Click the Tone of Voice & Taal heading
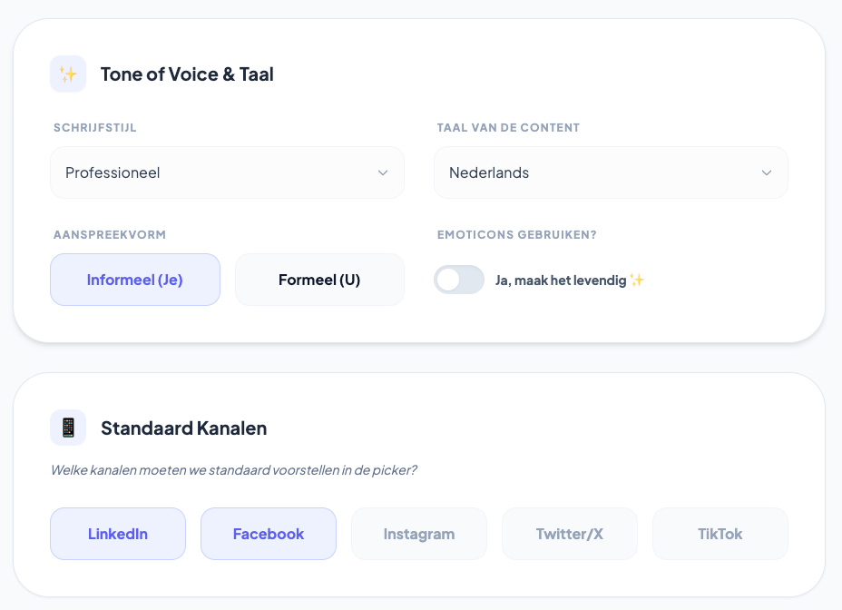The width and height of the screenshot is (842, 610). 187,74
